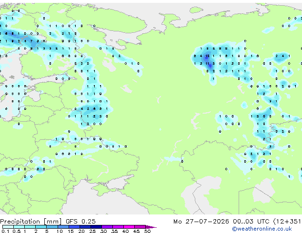Image resolution: width=302 pixels, height=233 pixels.
Task: Click the 45–50 mm legend color swatch
Action: [x=140, y=227]
